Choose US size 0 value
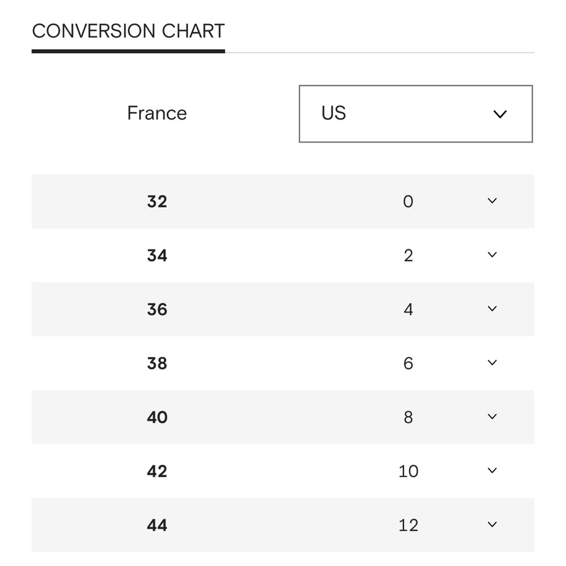Viewport: 566px width, 566px height. (x=408, y=201)
